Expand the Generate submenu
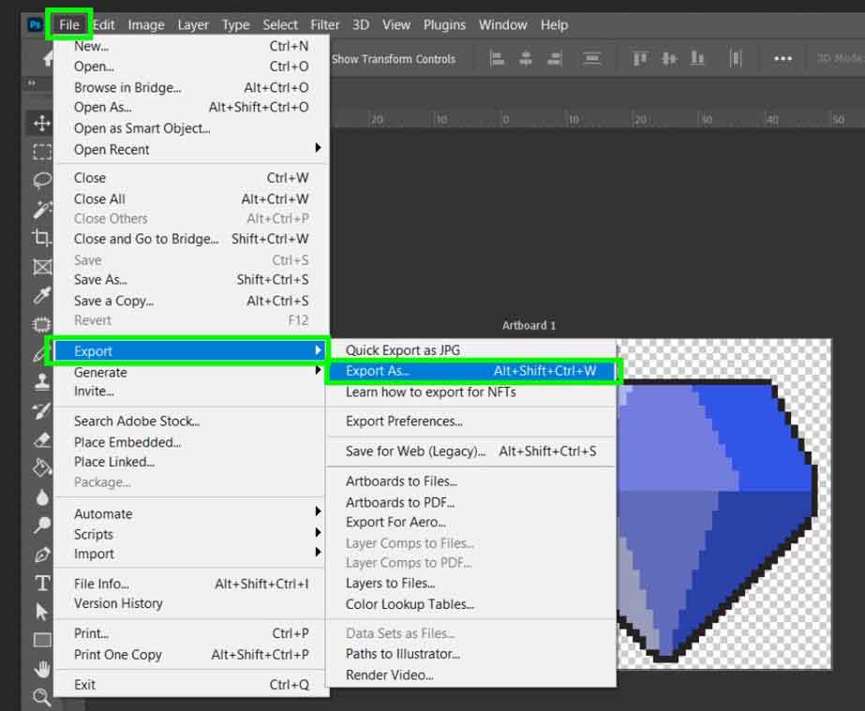Viewport: 865px width, 711px height. point(192,372)
